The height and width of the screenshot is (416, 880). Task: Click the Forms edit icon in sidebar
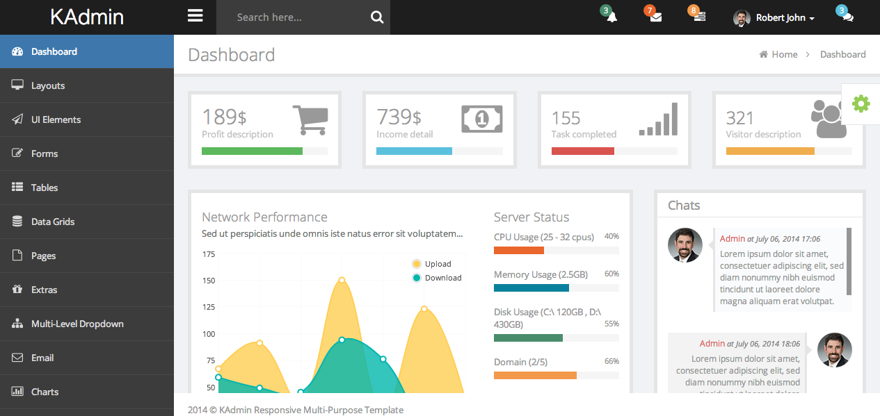click(17, 153)
